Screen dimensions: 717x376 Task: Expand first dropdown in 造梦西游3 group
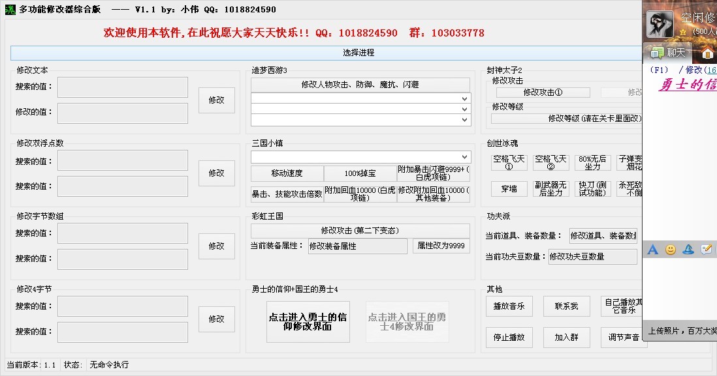(x=464, y=98)
